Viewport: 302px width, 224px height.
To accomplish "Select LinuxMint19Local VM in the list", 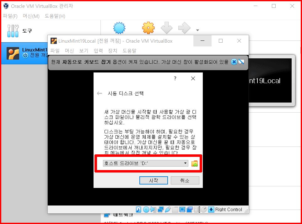I will [x=25, y=53].
